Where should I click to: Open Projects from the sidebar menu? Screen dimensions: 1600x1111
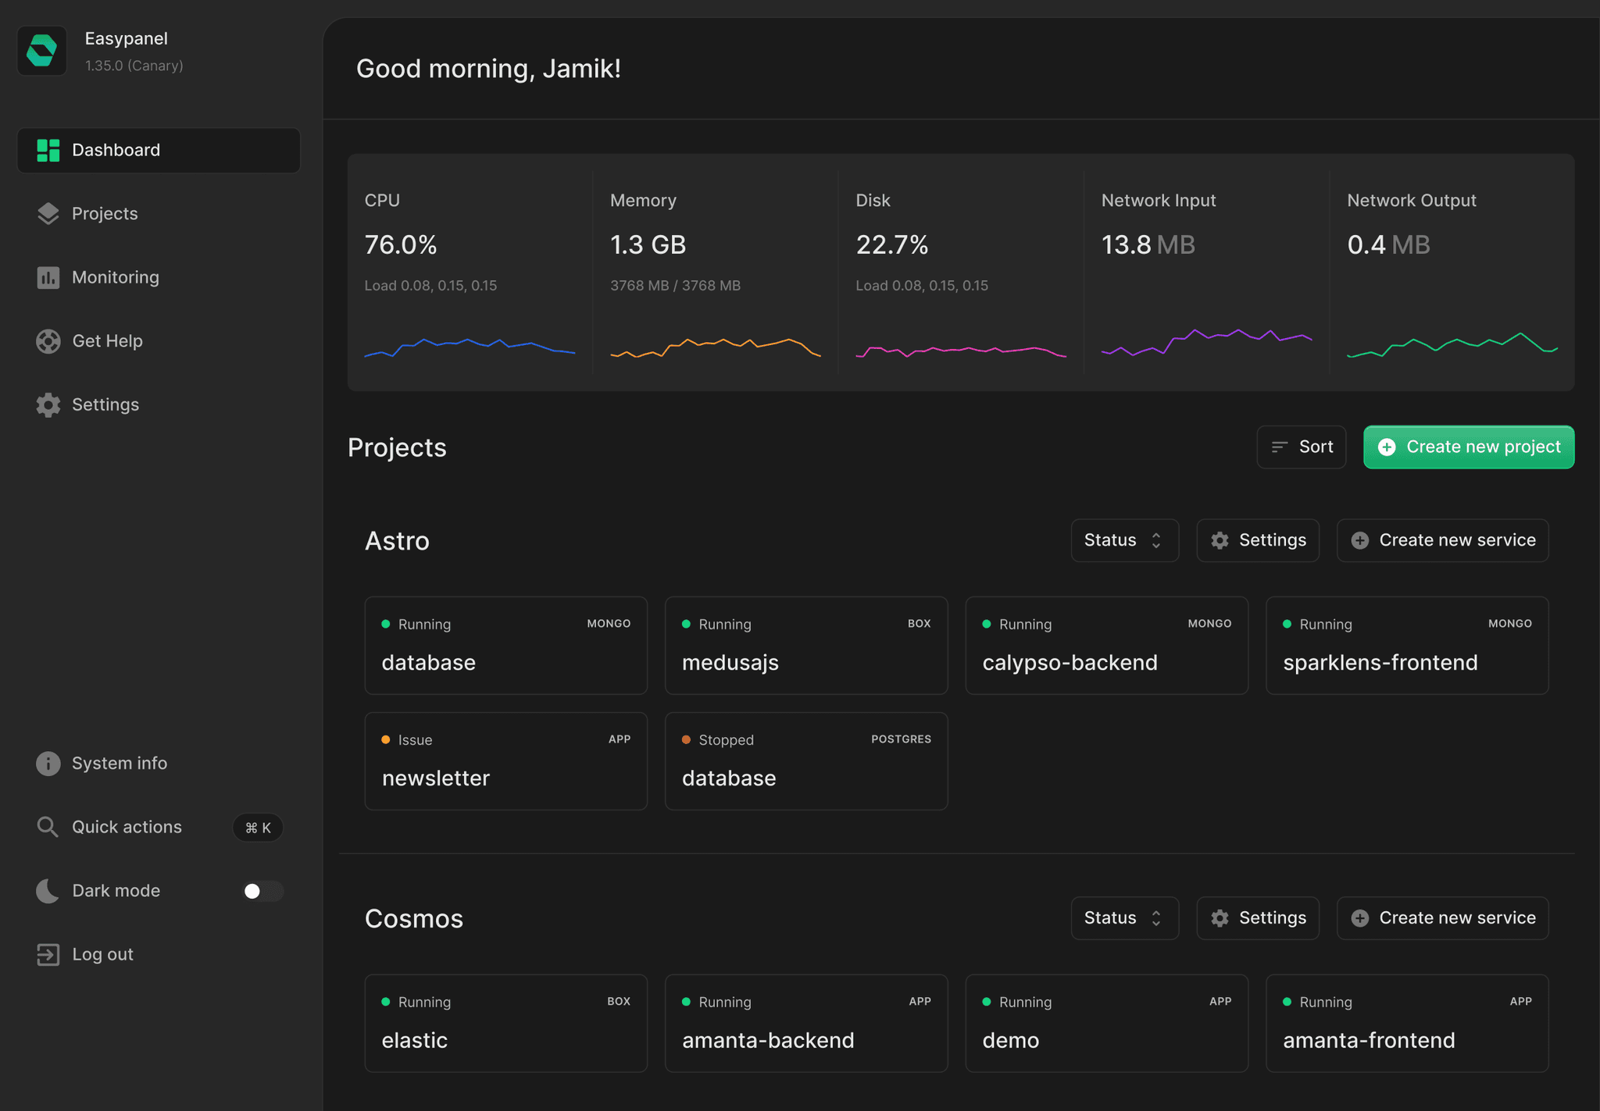pos(105,214)
